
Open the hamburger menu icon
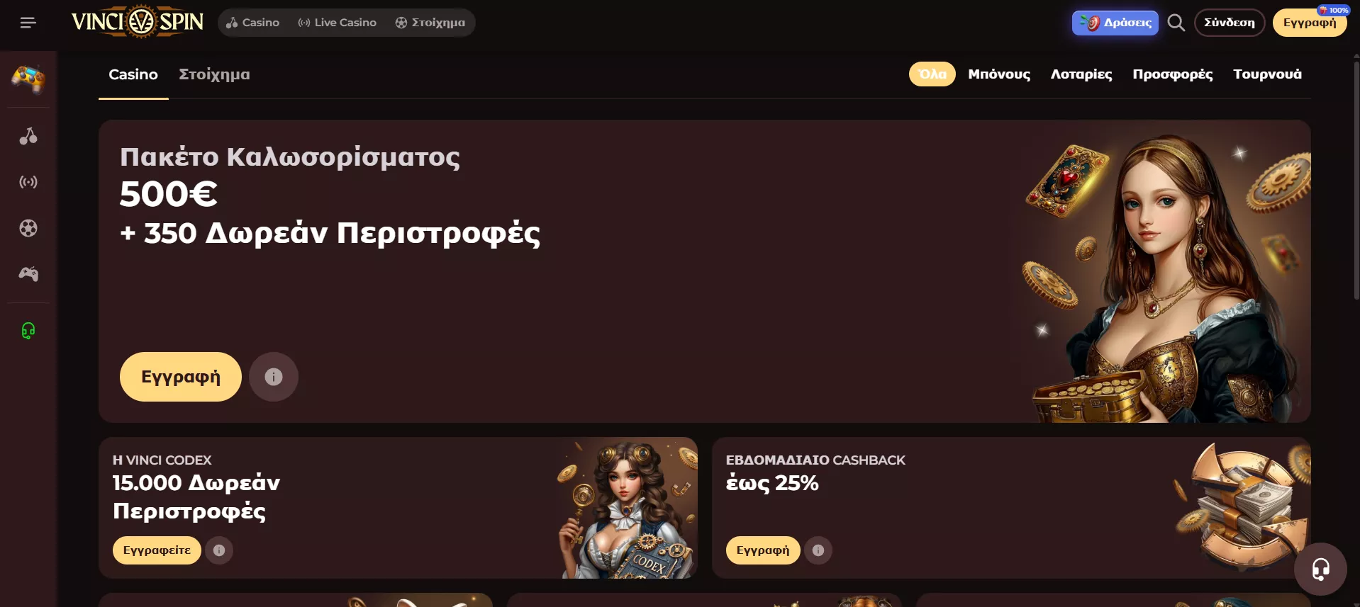click(28, 23)
